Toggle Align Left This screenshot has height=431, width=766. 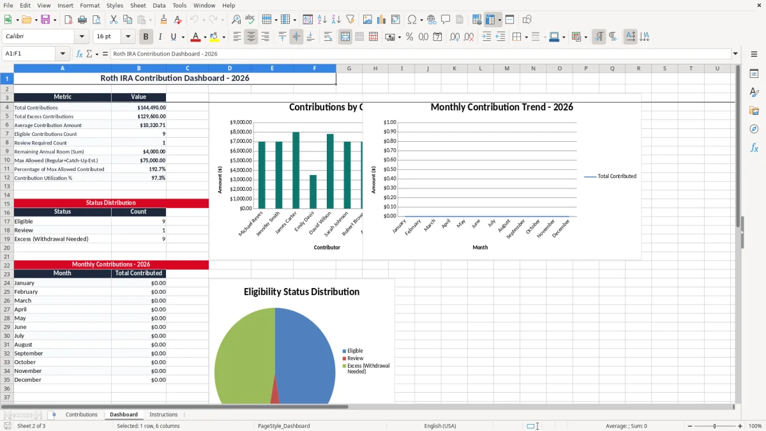tap(237, 37)
